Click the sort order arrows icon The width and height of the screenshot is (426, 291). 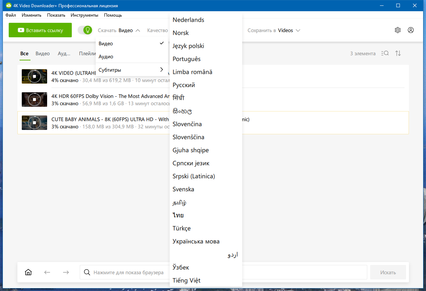pos(398,54)
